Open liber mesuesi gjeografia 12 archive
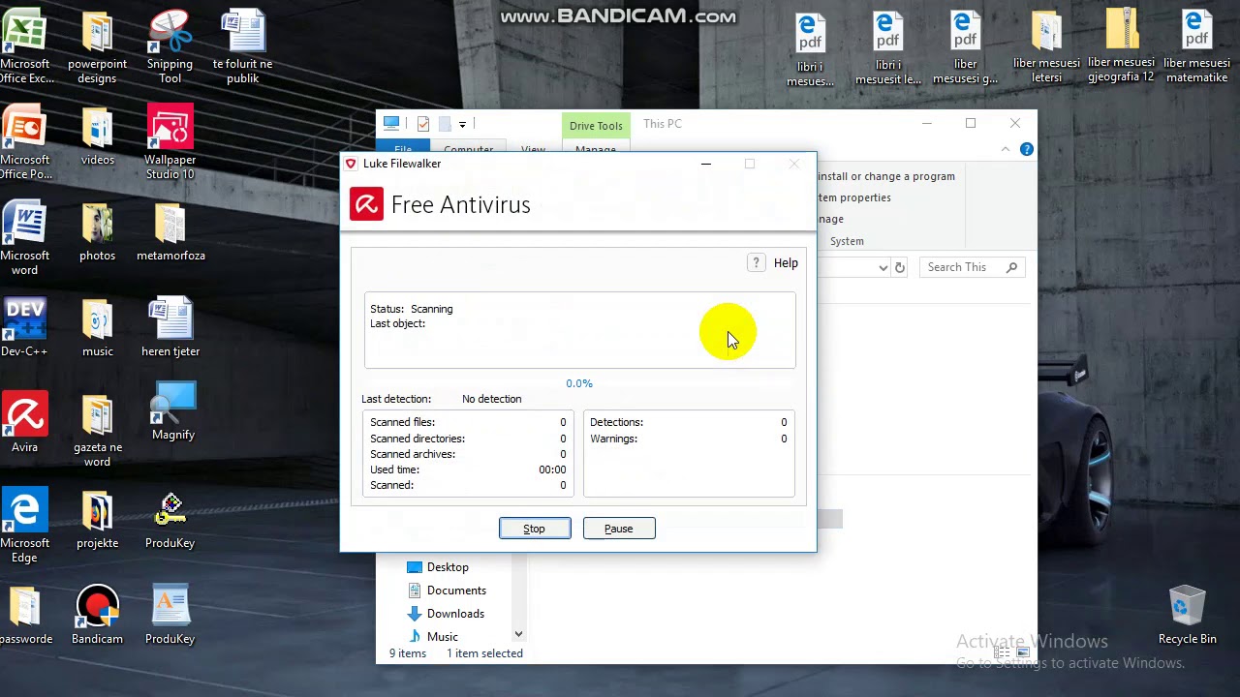This screenshot has width=1240, height=697. coord(1121,46)
